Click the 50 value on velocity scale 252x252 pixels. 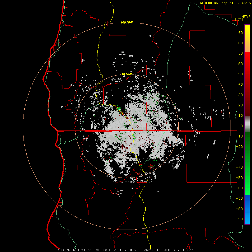point(241,74)
